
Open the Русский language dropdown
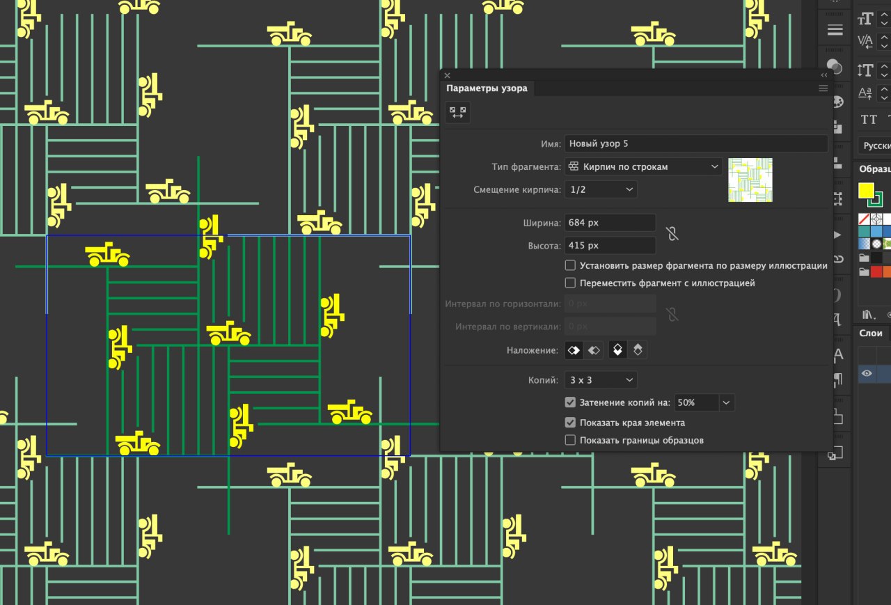[874, 146]
